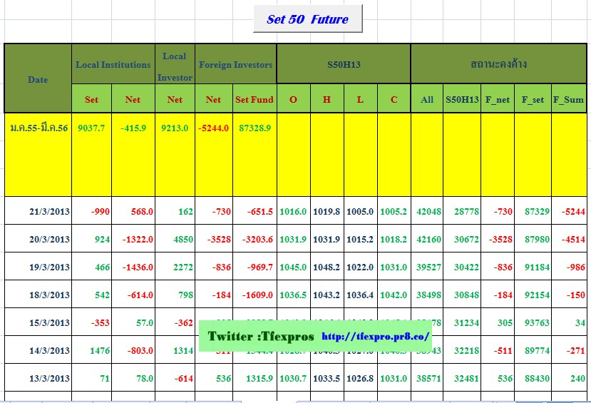Select the Date column header

coord(38,79)
